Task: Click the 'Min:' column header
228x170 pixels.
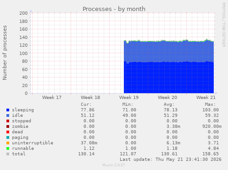Action: click(x=128, y=104)
